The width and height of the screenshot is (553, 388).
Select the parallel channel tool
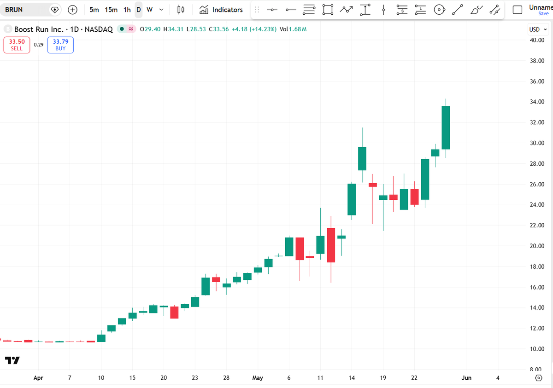[495, 10]
